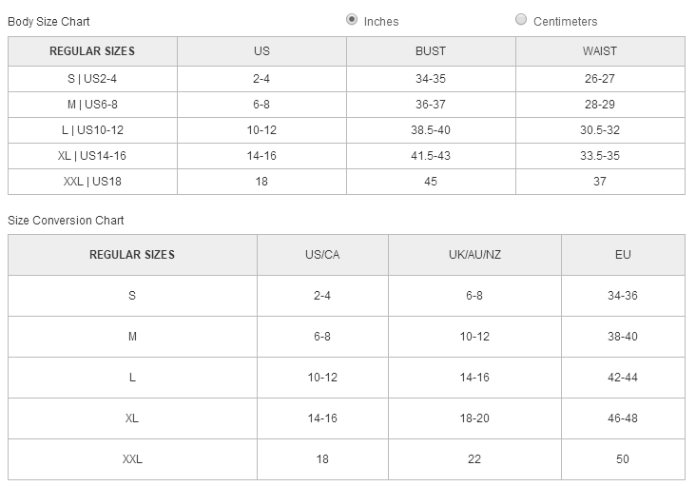Screen dimensions: 696x486
Task: Click the EU size 50 cell
Action: pos(623,459)
